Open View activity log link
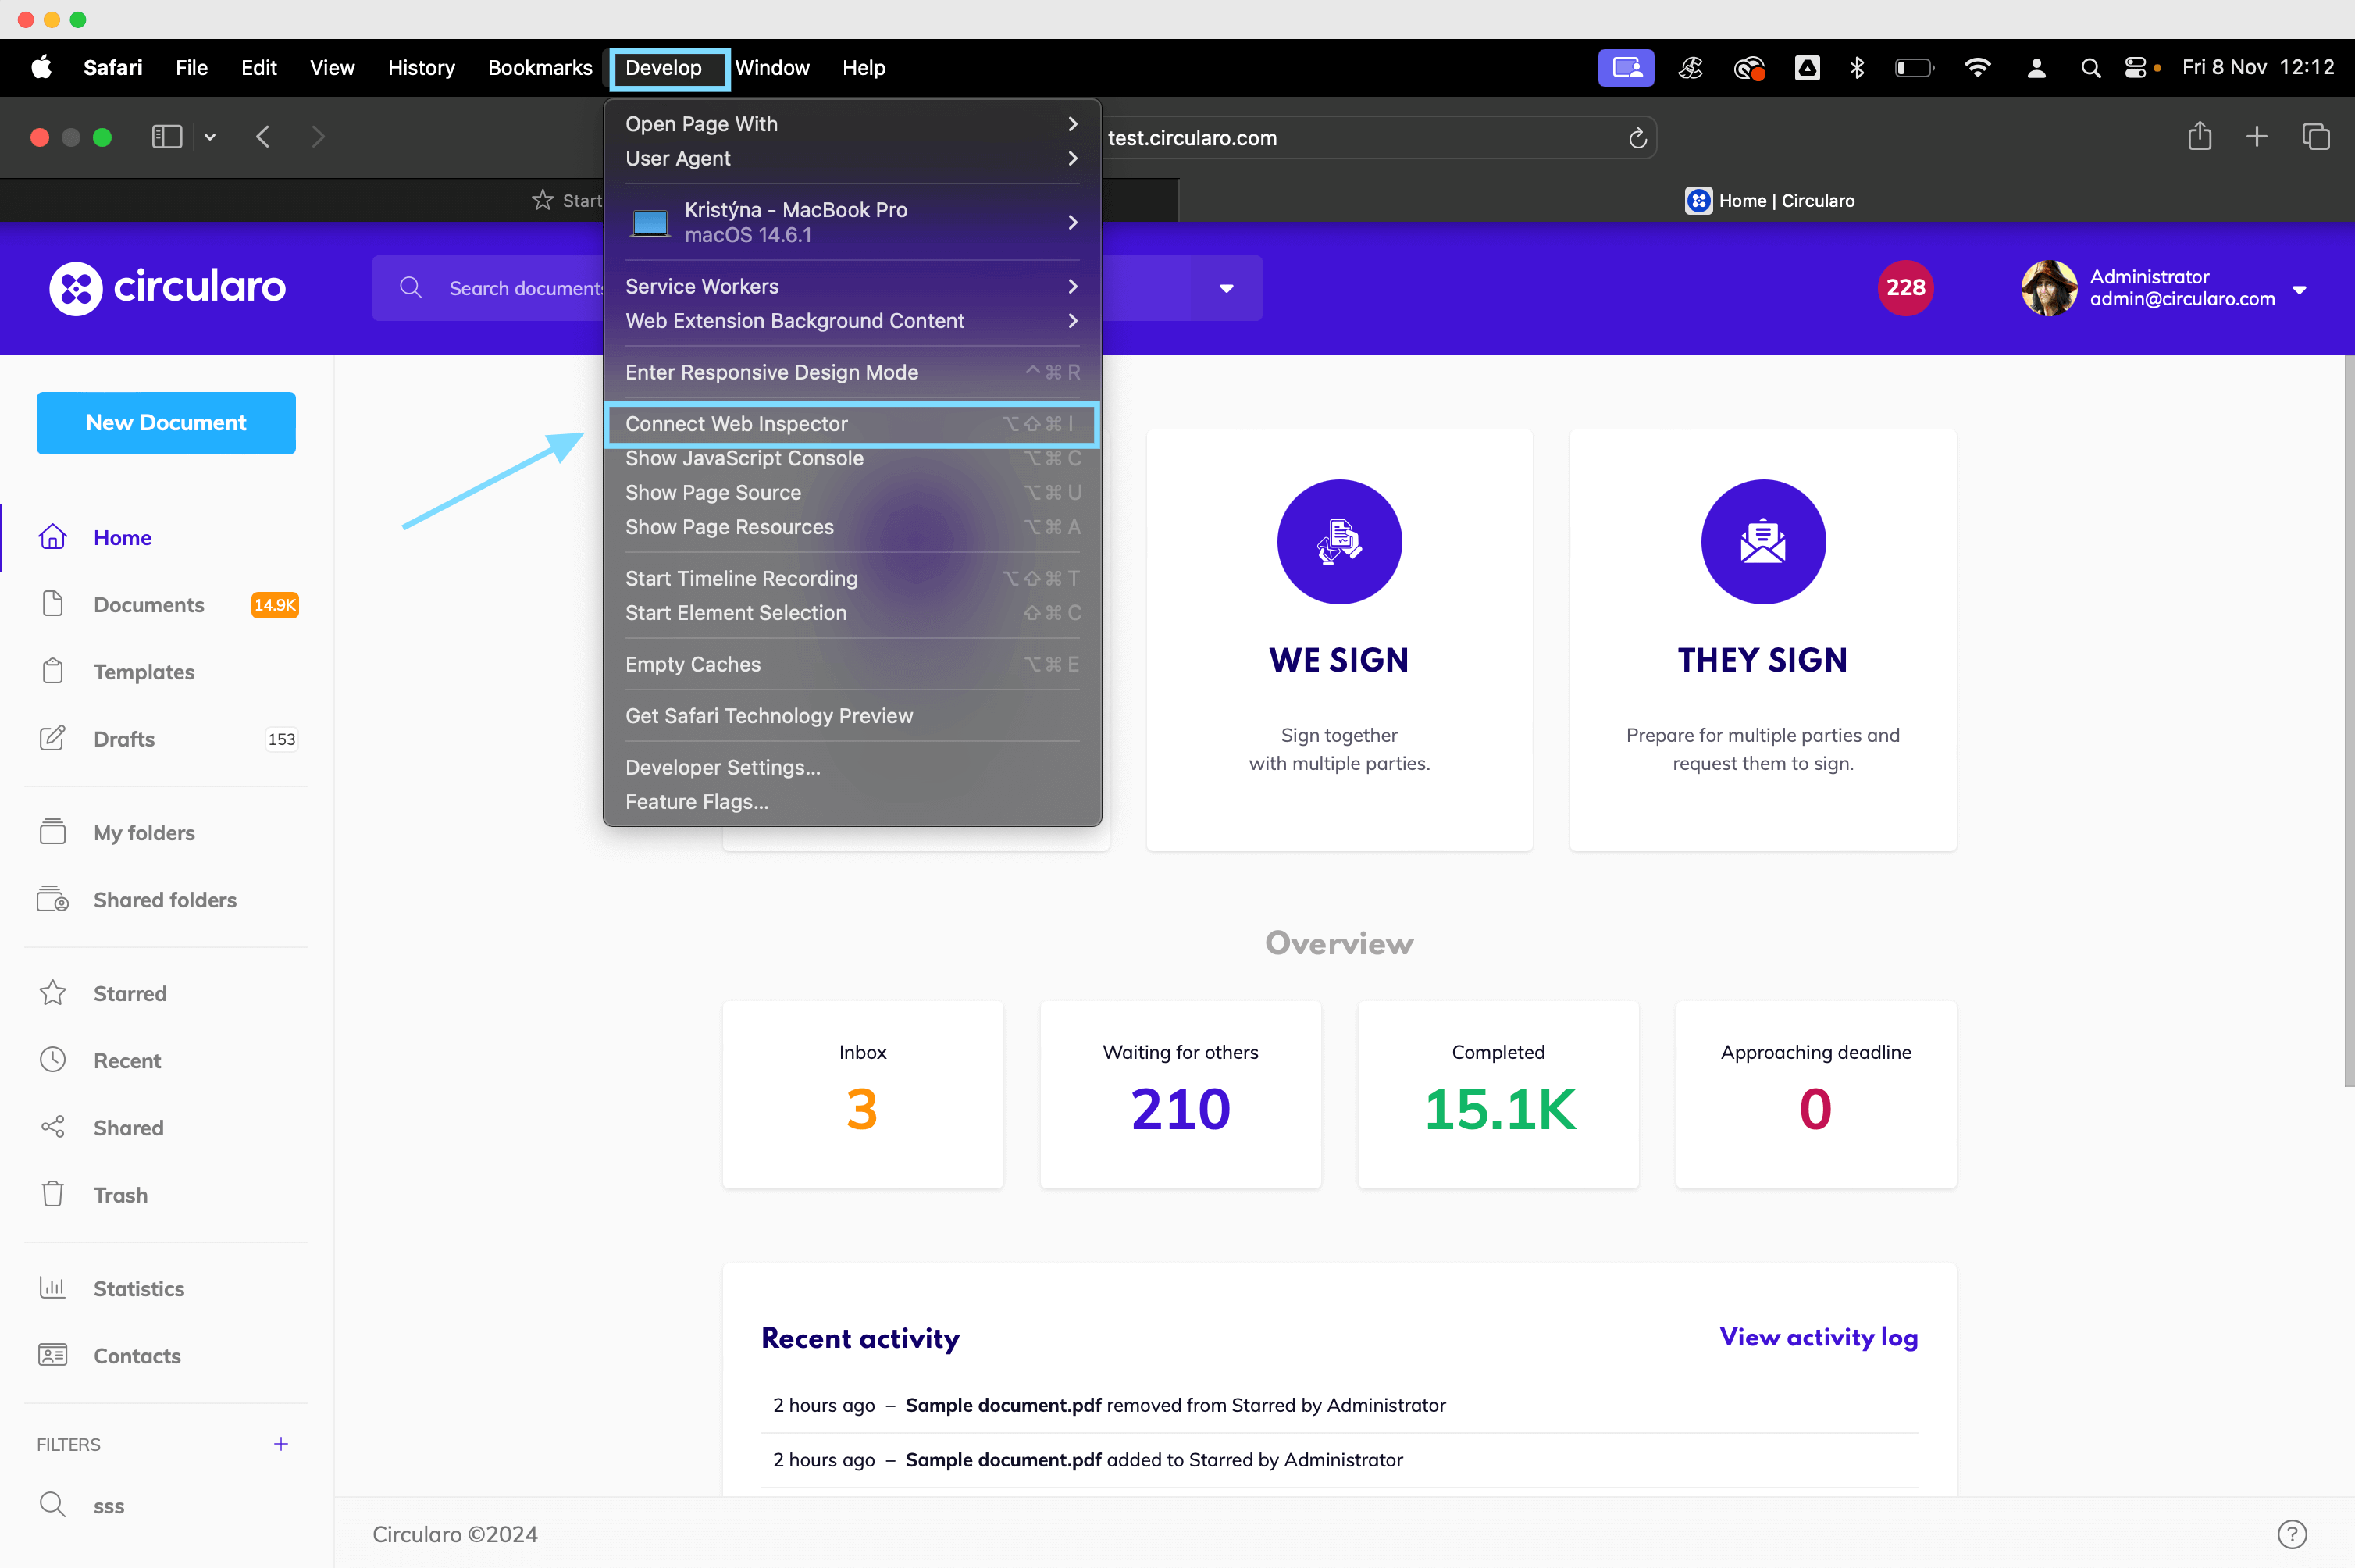The height and width of the screenshot is (1568, 2355). (x=1818, y=1335)
